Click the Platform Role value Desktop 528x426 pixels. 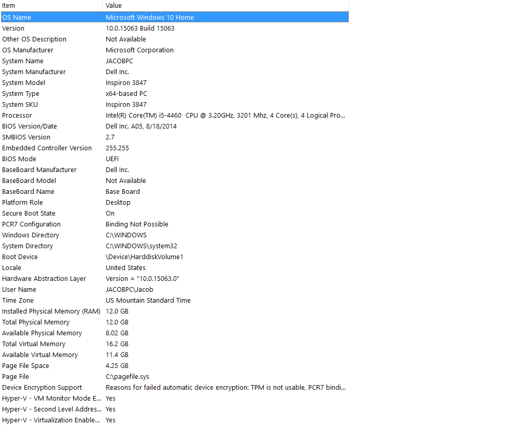pos(118,203)
